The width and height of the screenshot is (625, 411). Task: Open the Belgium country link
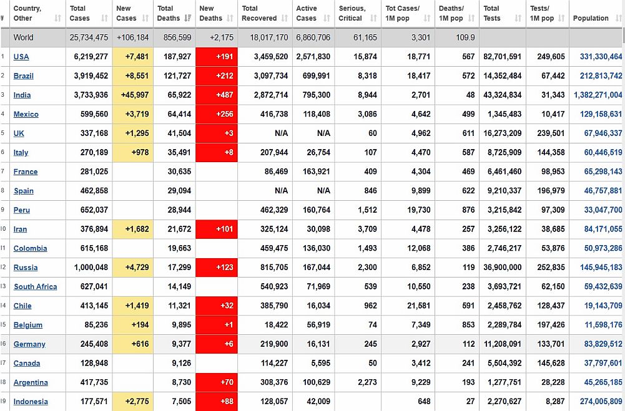(x=28, y=324)
